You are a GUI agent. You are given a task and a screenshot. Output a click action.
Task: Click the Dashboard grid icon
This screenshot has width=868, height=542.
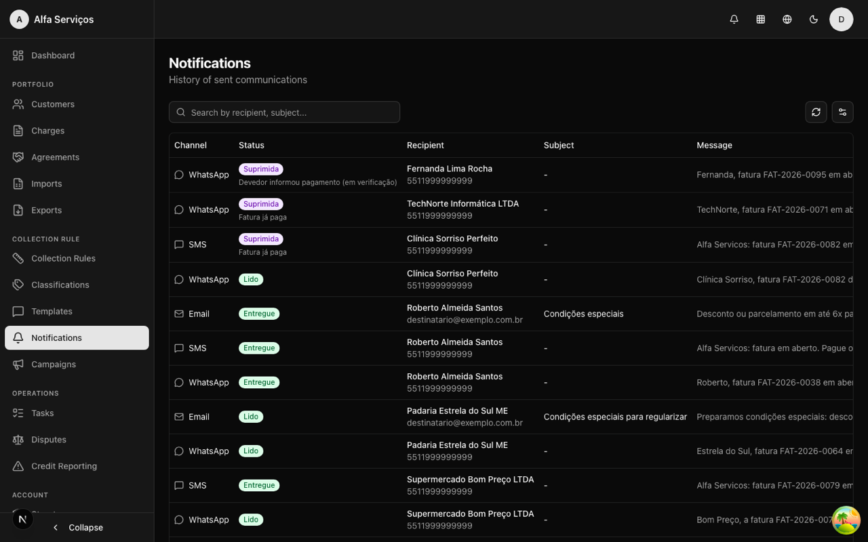(18, 56)
